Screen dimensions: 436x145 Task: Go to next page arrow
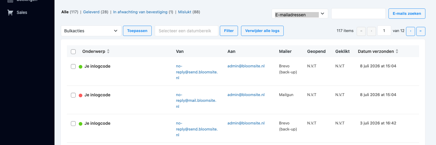point(411,31)
